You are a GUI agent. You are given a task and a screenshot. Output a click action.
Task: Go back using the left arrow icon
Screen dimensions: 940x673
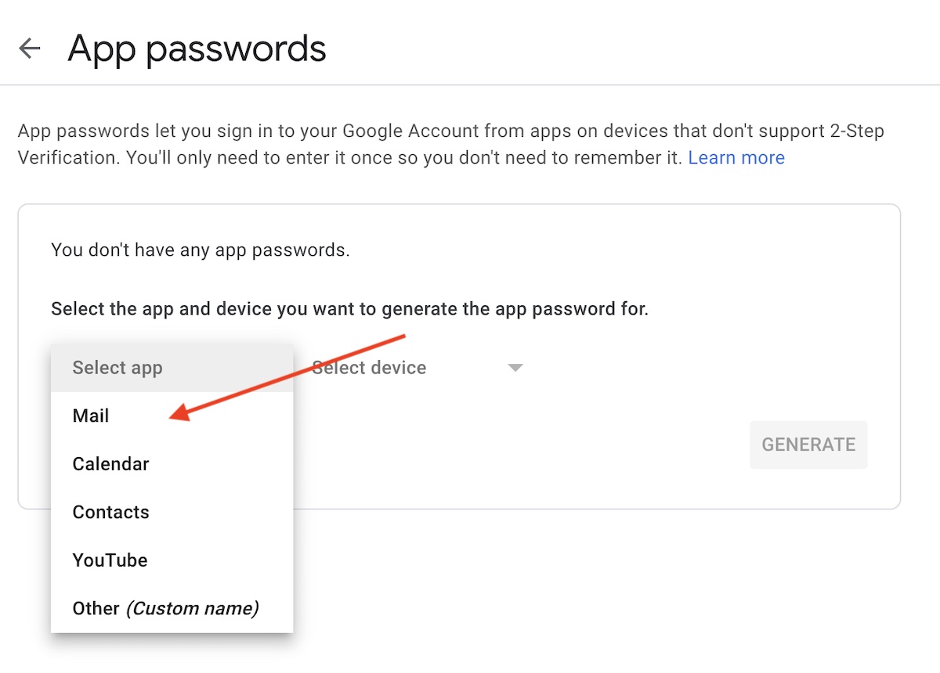(x=30, y=49)
